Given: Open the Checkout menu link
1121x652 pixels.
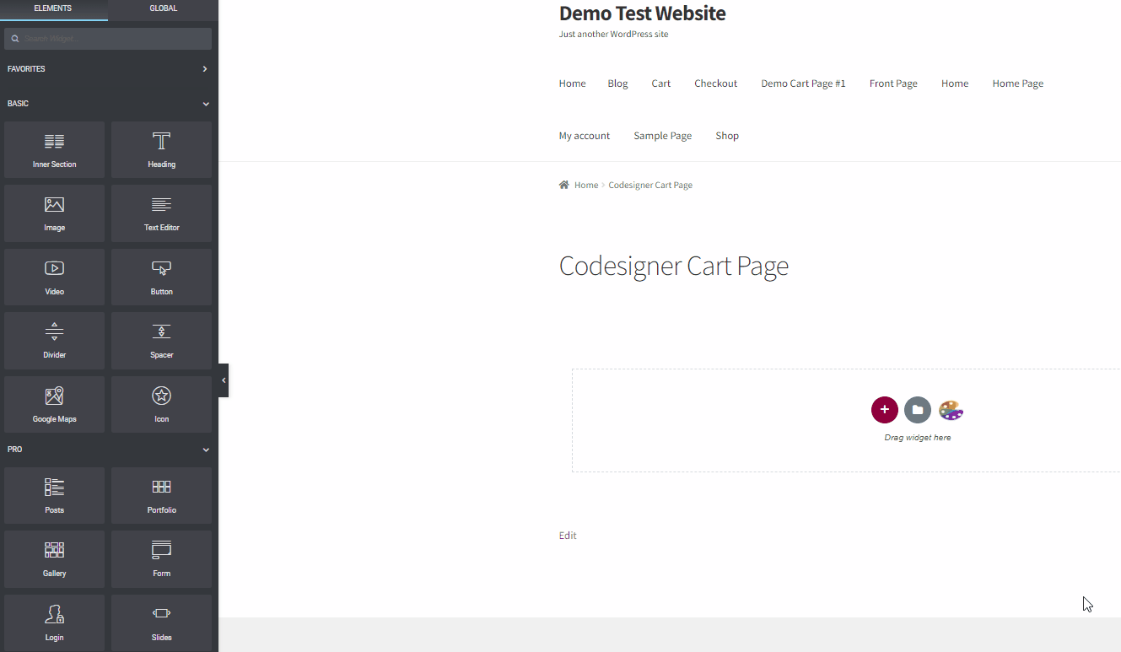Looking at the screenshot, I should click(716, 84).
